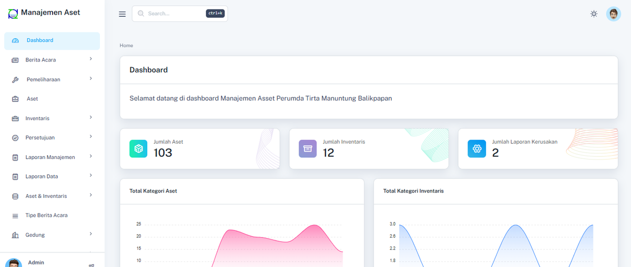Expand the Persetujuan submenu chevron
Viewport: 631px width, 267px height.
click(x=91, y=136)
